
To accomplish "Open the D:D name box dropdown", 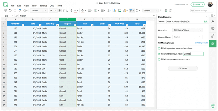I will pos(13,16).
